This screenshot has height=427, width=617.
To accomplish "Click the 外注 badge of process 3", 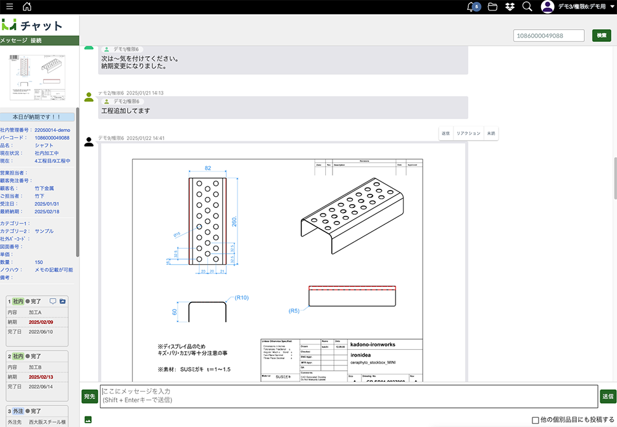I will [x=18, y=411].
